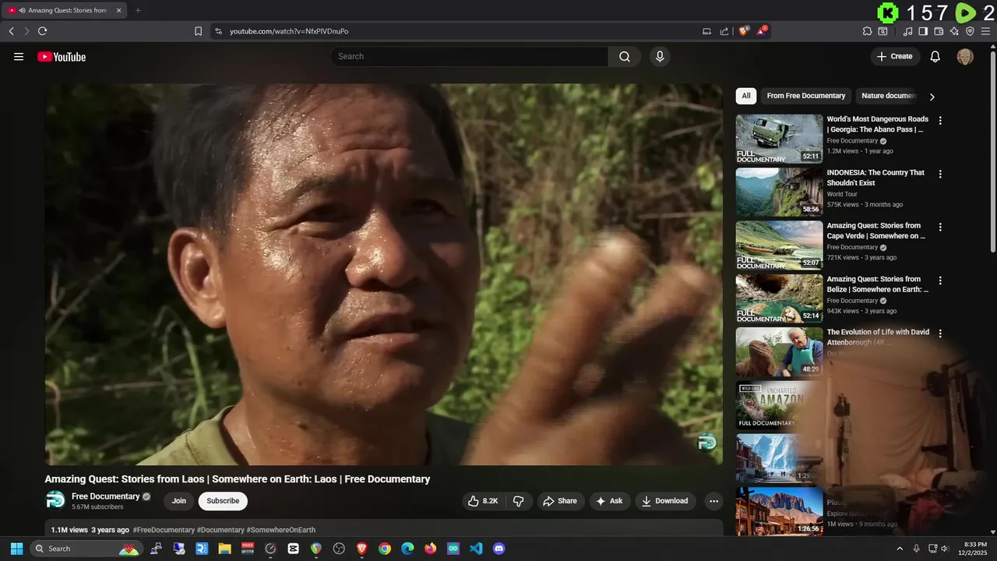The width and height of the screenshot is (997, 561).
Task: Click the Join membership button
Action: [x=178, y=501]
